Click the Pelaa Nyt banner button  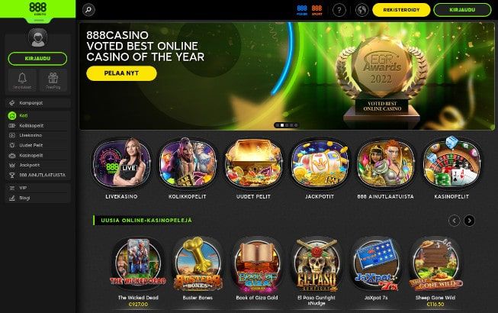pyautogui.click(x=121, y=73)
